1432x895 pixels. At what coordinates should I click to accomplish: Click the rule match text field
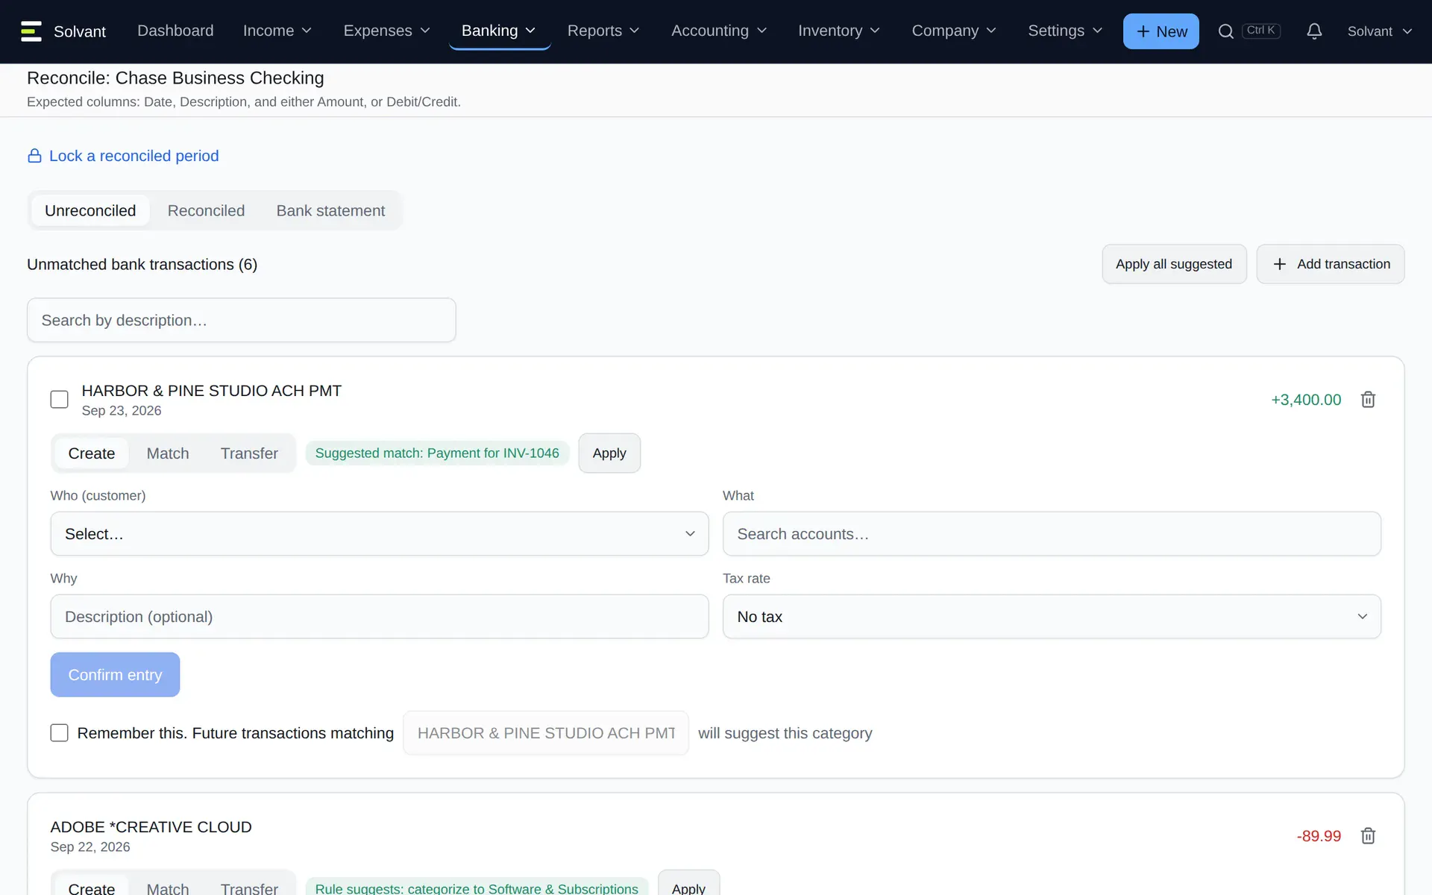[546, 733]
